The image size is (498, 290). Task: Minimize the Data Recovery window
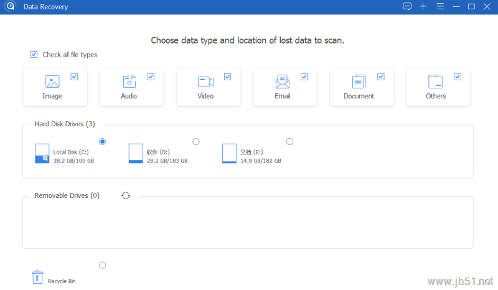(x=456, y=6)
